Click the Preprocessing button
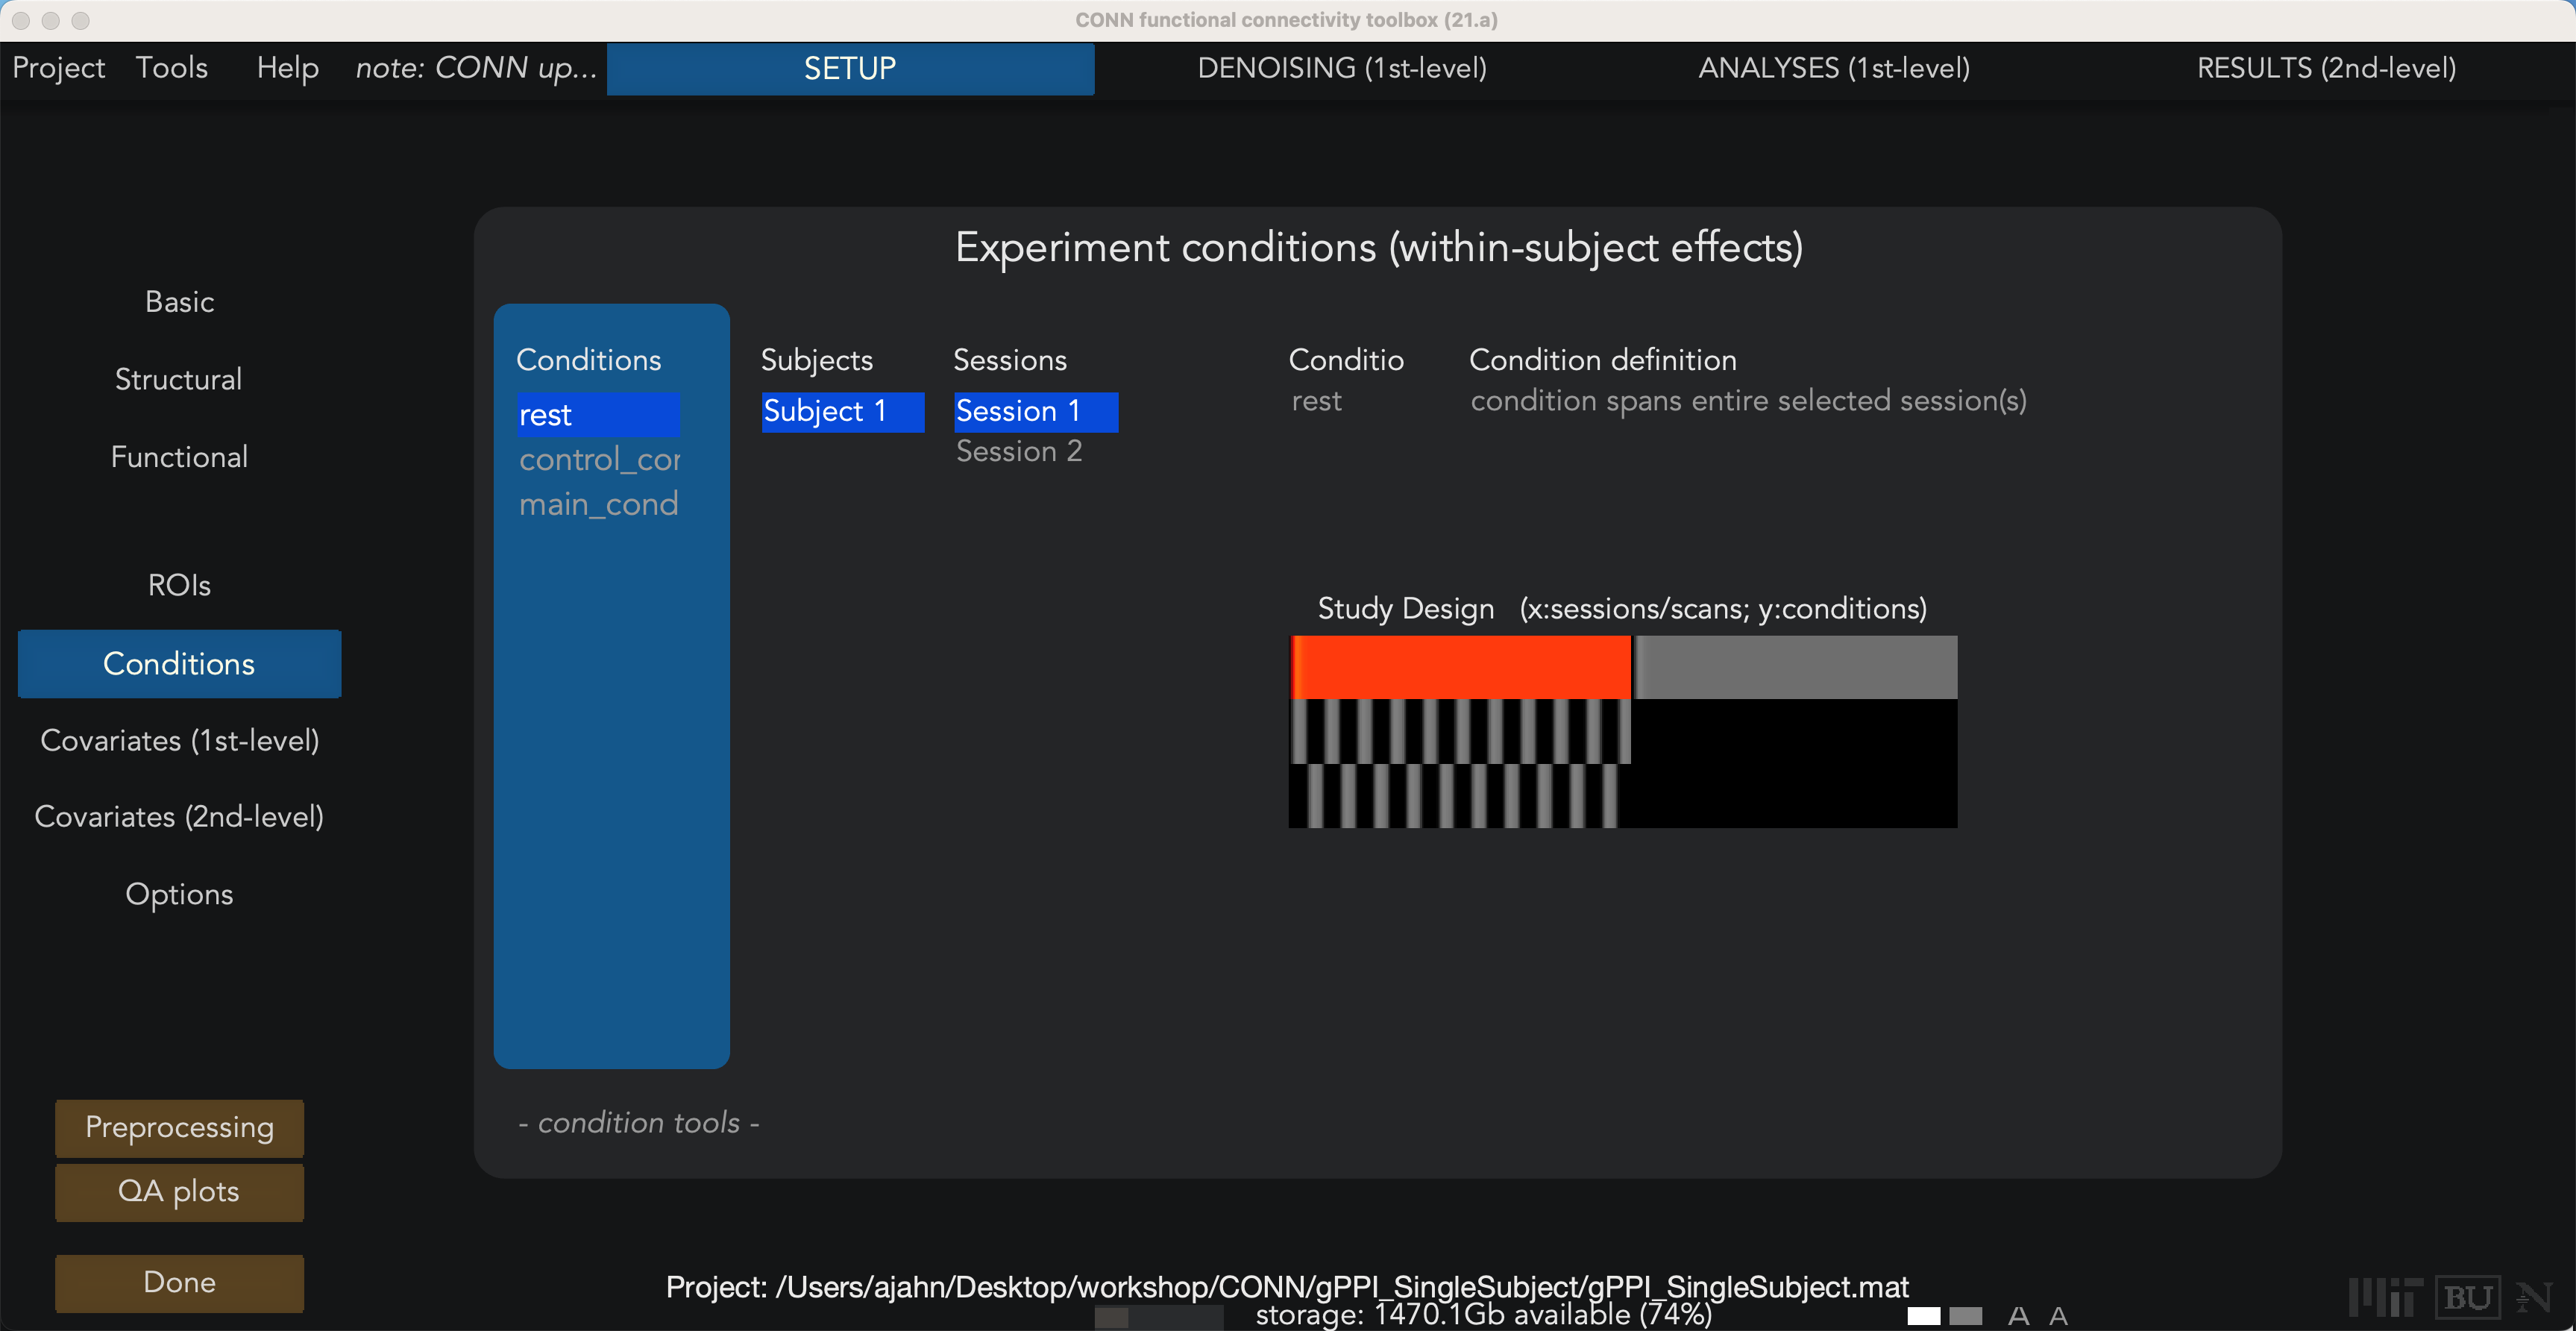 point(179,1127)
